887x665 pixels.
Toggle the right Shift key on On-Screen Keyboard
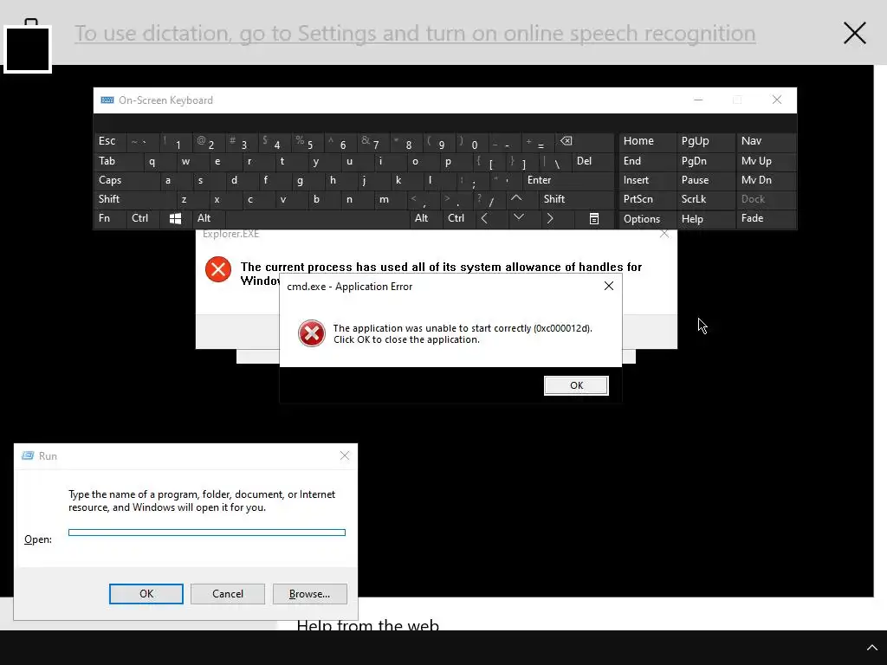(577, 199)
